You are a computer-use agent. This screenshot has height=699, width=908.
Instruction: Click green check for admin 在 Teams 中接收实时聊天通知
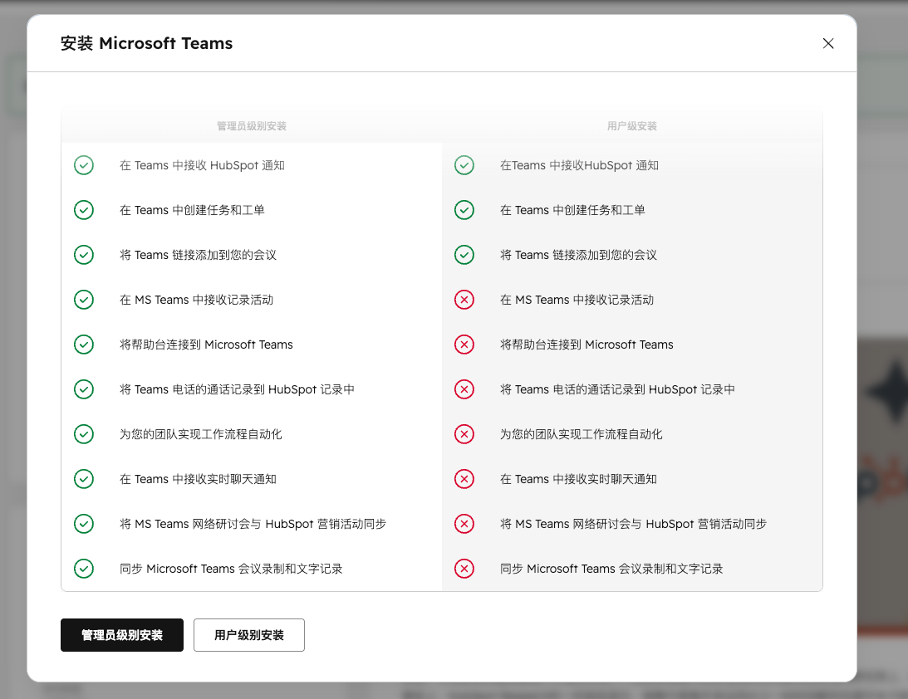point(84,479)
